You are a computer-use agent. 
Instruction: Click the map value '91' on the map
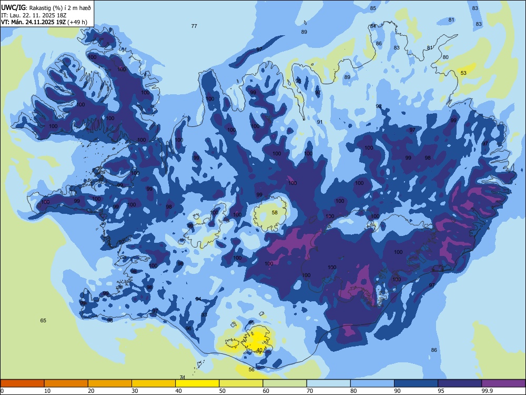click(x=320, y=122)
